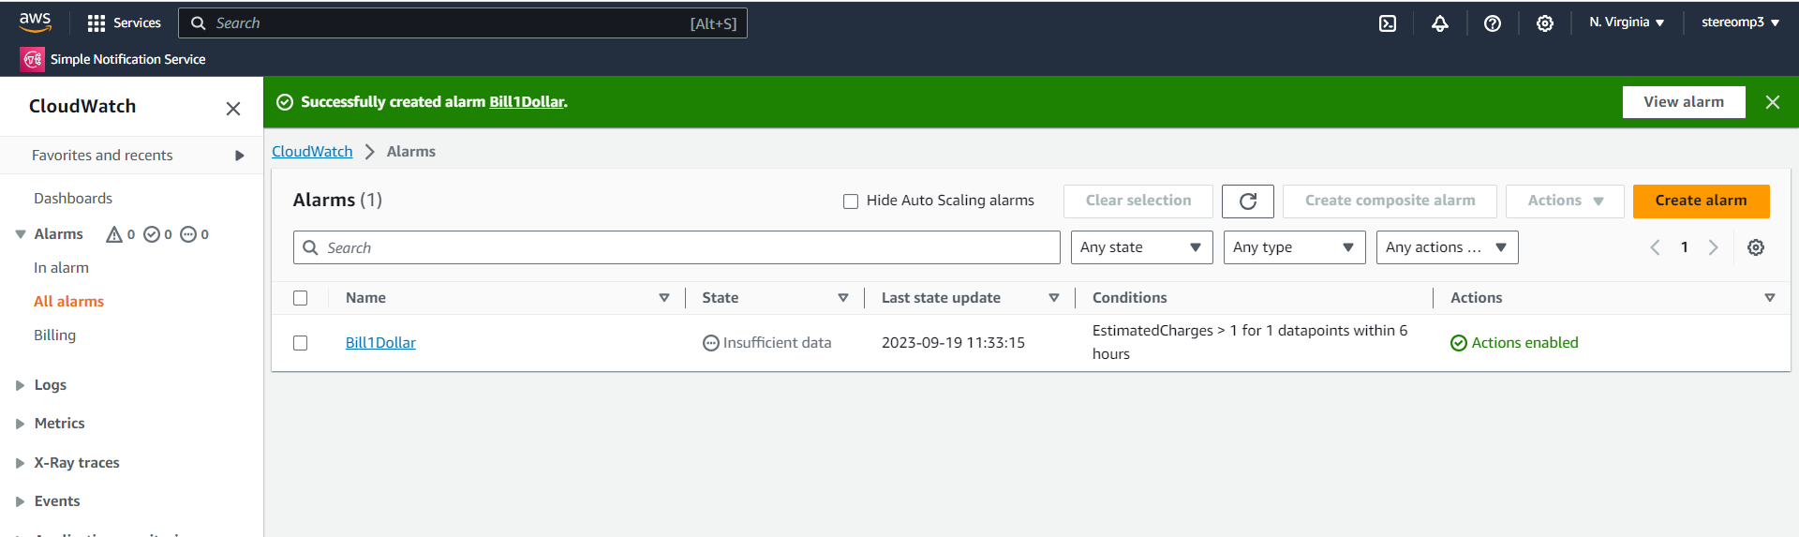Open In alarm sidebar item
1799x537 pixels.
(61, 268)
